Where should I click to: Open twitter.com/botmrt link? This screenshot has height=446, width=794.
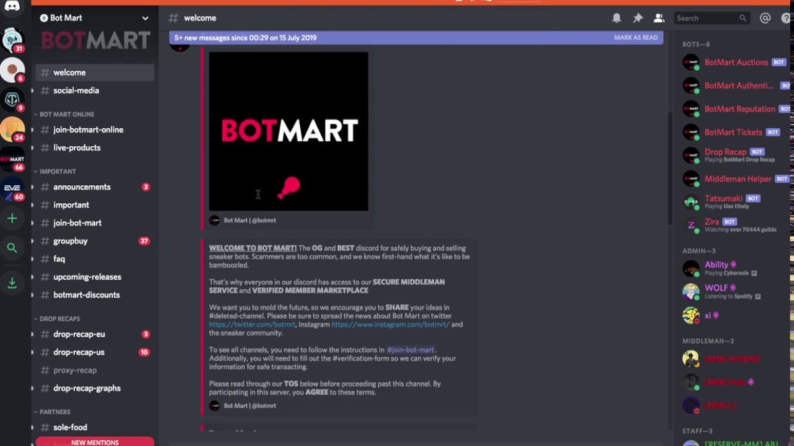(252, 324)
